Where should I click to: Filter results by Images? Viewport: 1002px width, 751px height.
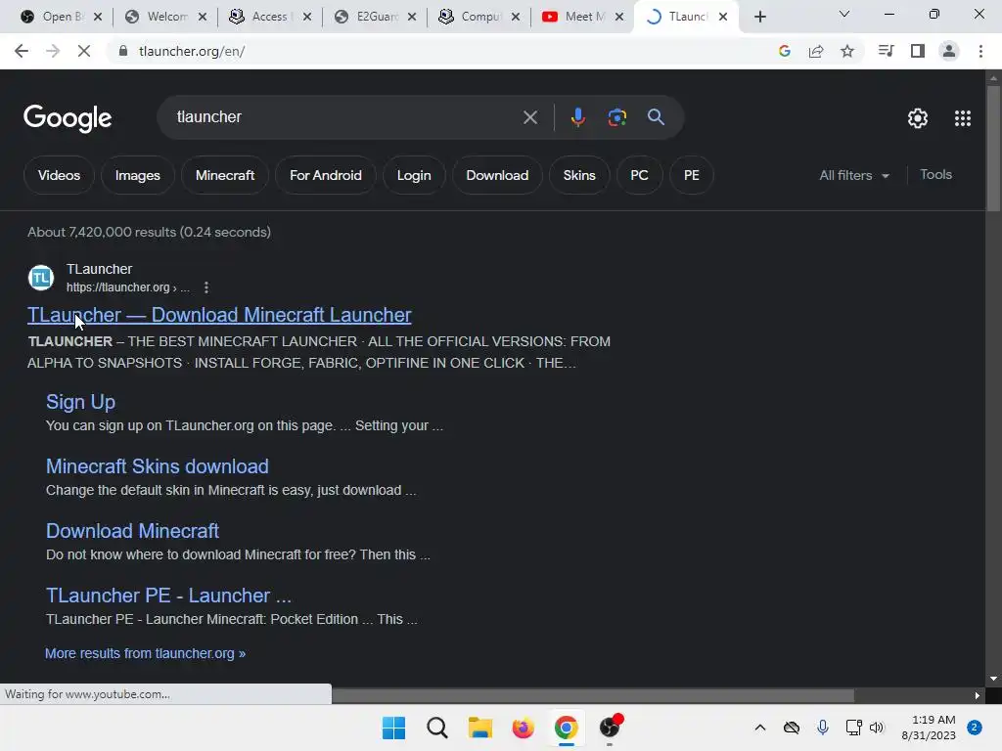(137, 175)
